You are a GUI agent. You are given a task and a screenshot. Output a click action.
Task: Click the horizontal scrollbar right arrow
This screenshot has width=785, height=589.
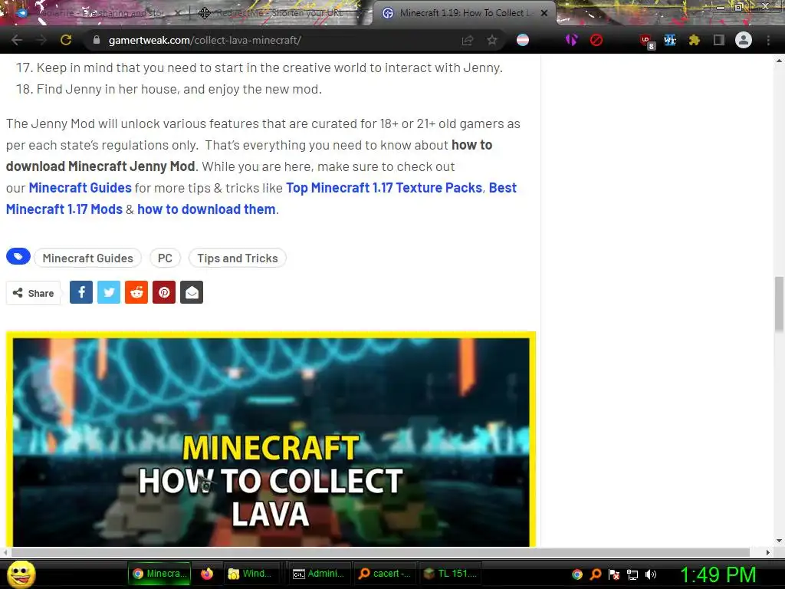pos(768,552)
